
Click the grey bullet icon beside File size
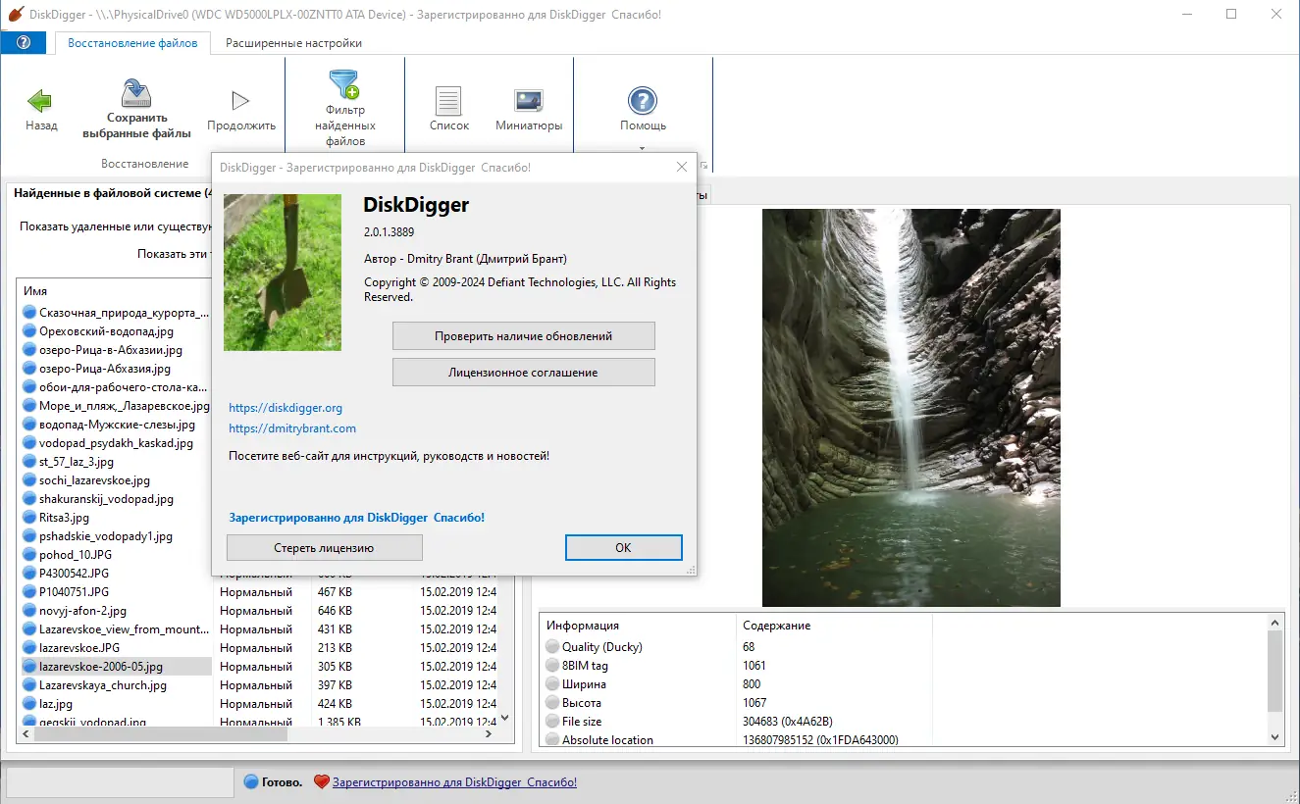552,722
